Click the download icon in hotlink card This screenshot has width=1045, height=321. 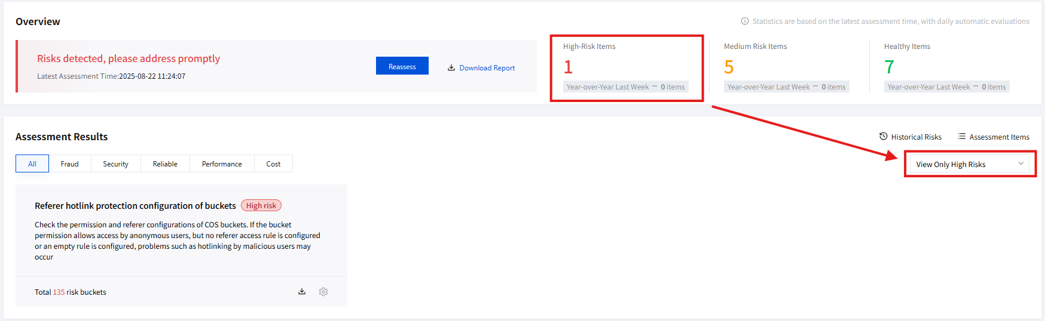(x=302, y=292)
